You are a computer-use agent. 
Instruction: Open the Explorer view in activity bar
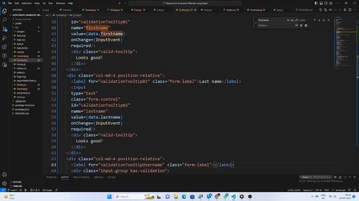point(4,11)
